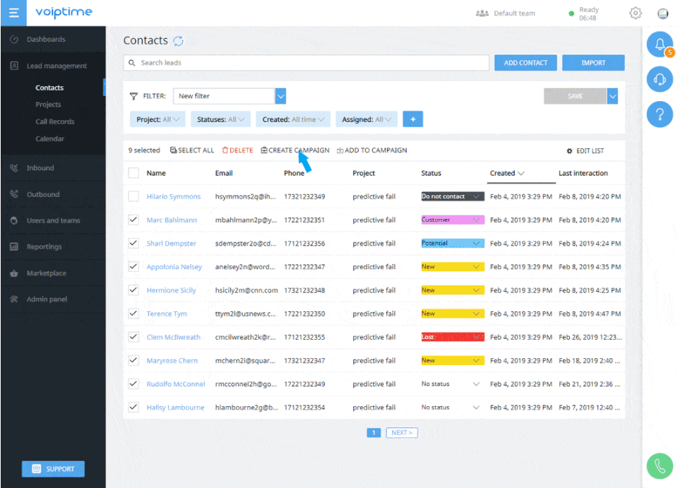Click the red Lost status swatch
Screen dimensions: 678x488
(x=453, y=337)
